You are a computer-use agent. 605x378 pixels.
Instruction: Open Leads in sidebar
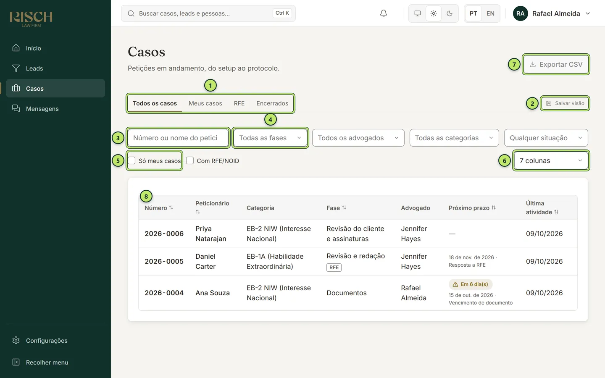[x=55, y=68]
